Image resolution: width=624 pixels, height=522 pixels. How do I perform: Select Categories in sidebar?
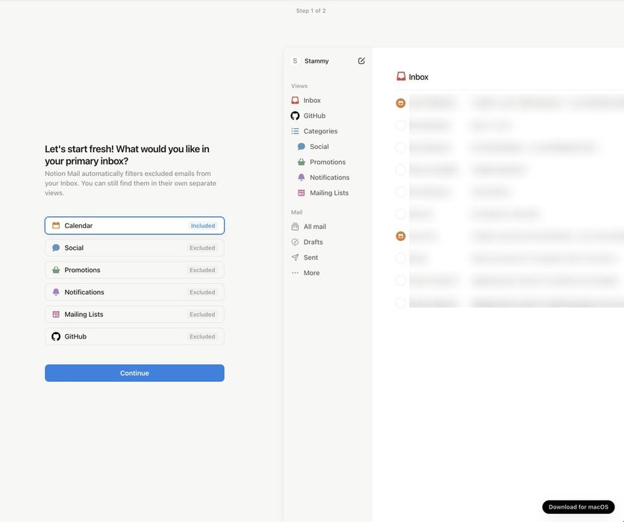pyautogui.click(x=320, y=131)
